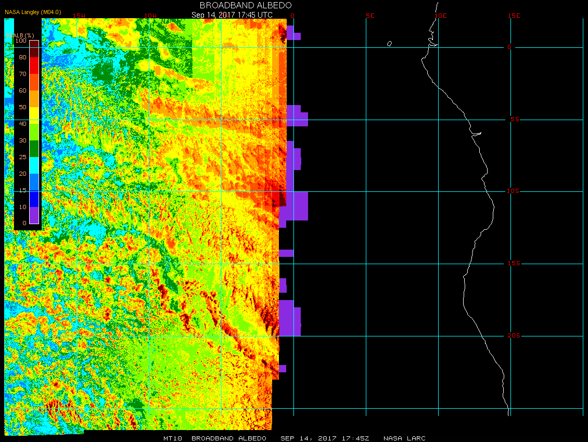Click the equator 0 latitude label
The height and width of the screenshot is (442, 588).
(x=509, y=47)
